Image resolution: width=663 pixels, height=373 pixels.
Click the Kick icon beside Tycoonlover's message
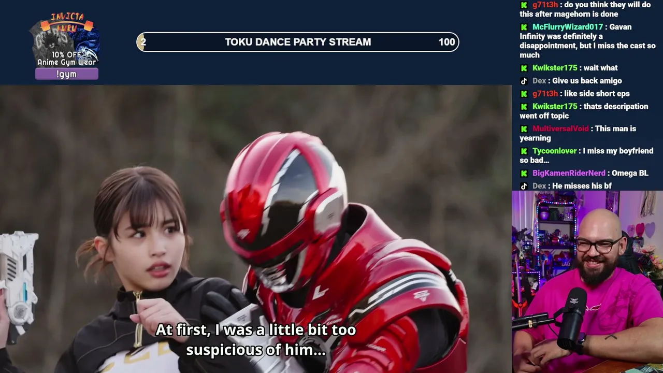pyautogui.click(x=524, y=151)
